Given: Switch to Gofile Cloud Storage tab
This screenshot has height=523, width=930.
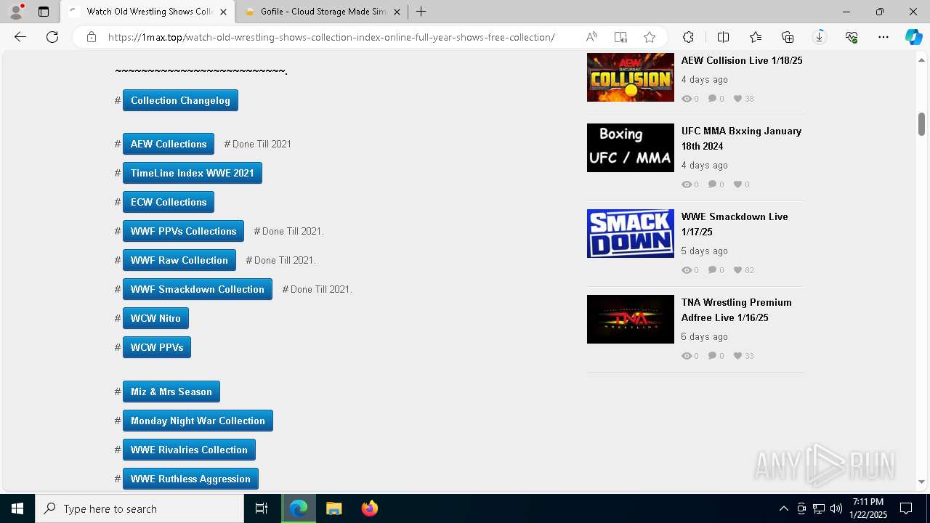Looking at the screenshot, I should click(x=323, y=12).
